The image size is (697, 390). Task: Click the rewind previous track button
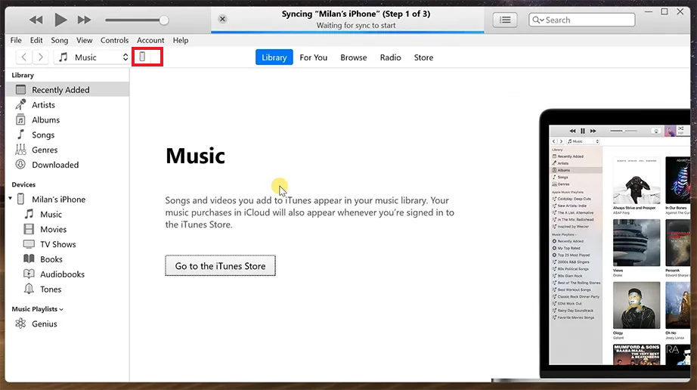coord(36,20)
